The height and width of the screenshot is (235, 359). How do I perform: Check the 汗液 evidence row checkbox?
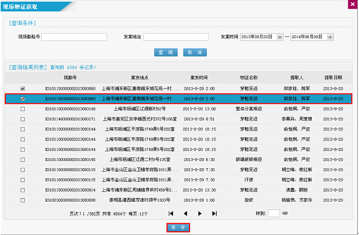pyautogui.click(x=22, y=180)
